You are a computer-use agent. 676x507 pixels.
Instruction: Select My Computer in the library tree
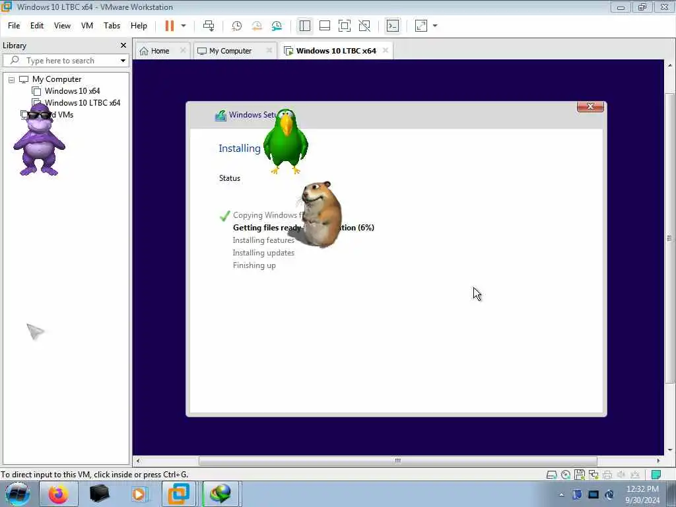[x=57, y=79]
